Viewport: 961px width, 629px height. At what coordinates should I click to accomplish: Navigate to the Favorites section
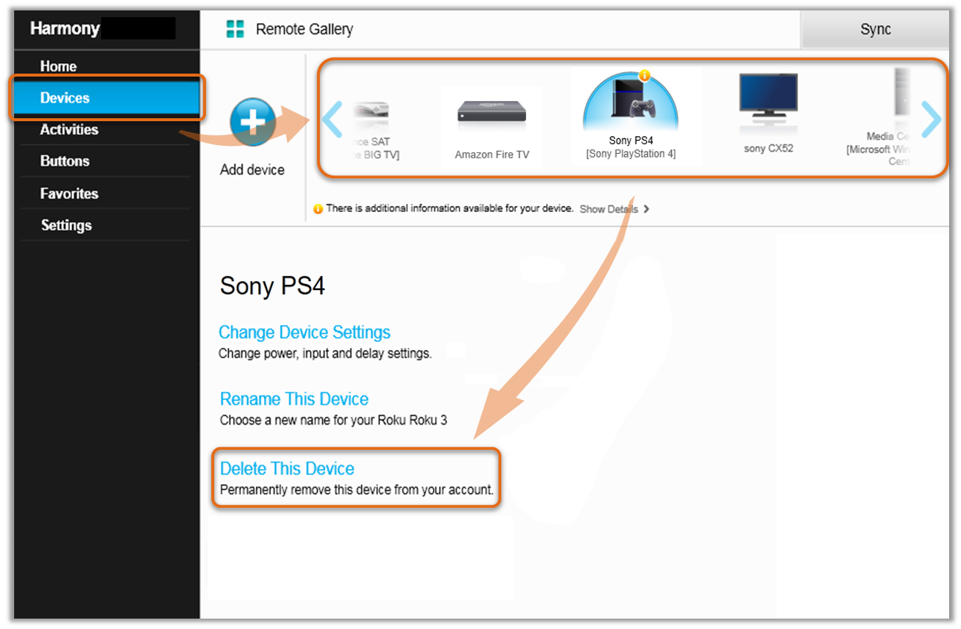click(x=69, y=193)
